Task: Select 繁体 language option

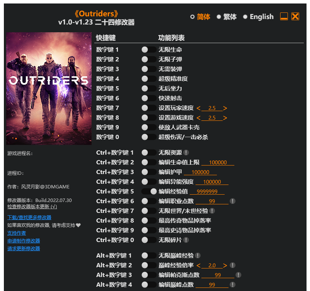Action: [227, 17]
